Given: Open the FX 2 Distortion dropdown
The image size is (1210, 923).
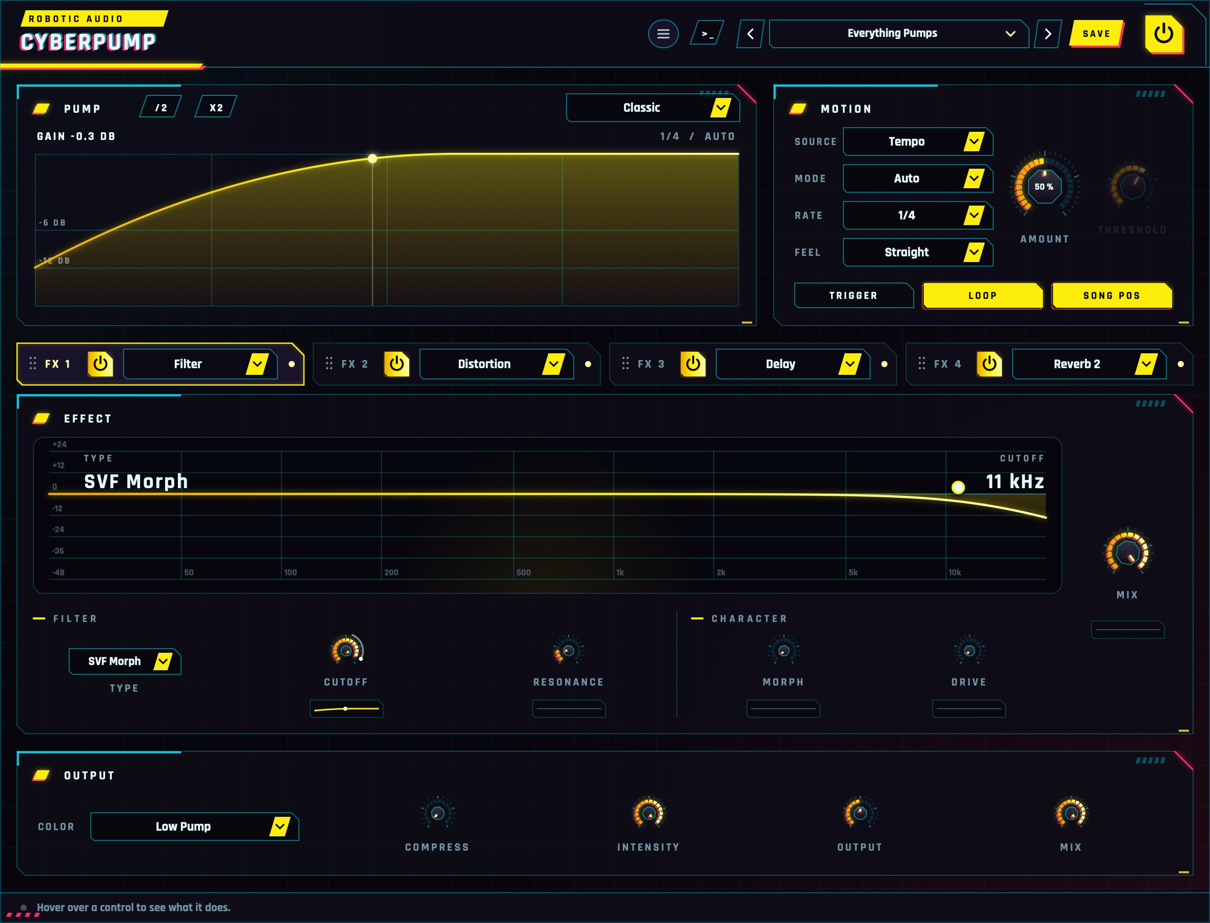Looking at the screenshot, I should [496, 364].
